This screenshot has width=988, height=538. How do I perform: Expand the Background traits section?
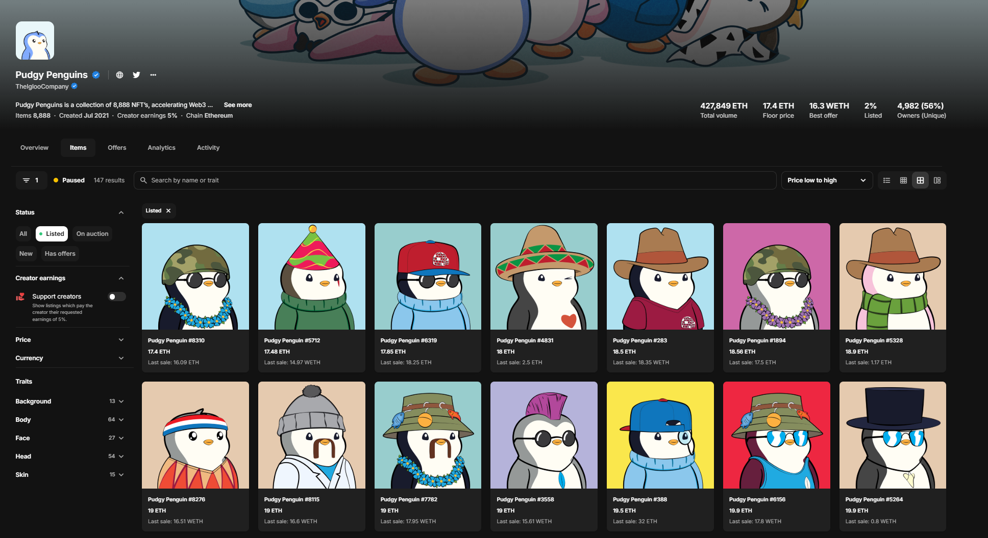(x=69, y=401)
